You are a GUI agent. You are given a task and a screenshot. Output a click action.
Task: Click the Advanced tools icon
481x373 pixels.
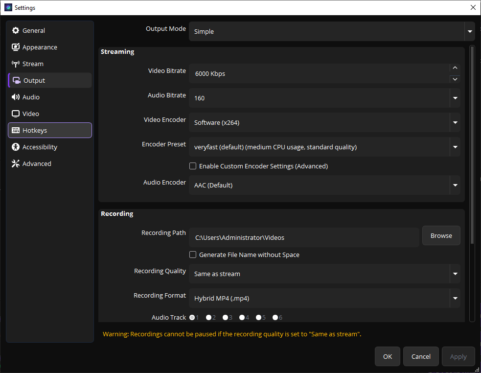[15, 163]
